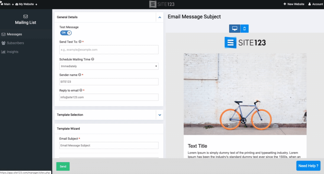The width and height of the screenshot is (324, 174).
Task: Toggle the Test Message switch off
Action: pyautogui.click(x=66, y=33)
